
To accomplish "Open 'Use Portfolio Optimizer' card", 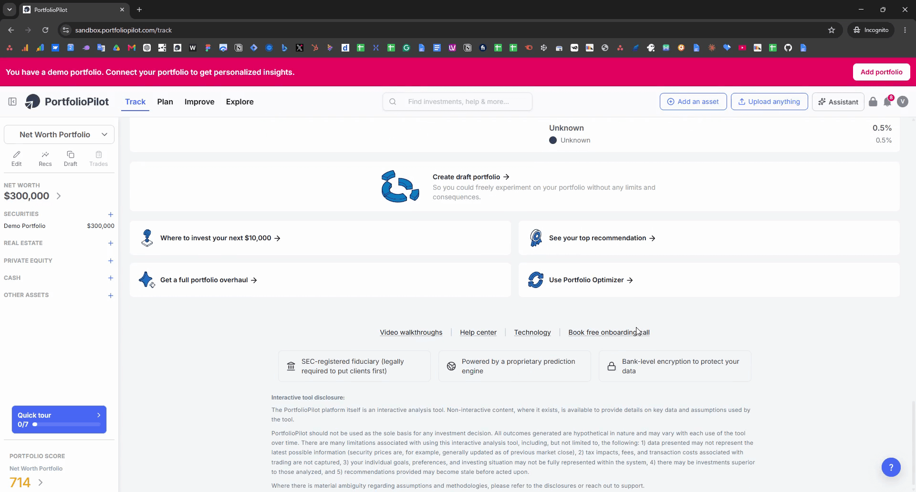I will [x=709, y=280].
